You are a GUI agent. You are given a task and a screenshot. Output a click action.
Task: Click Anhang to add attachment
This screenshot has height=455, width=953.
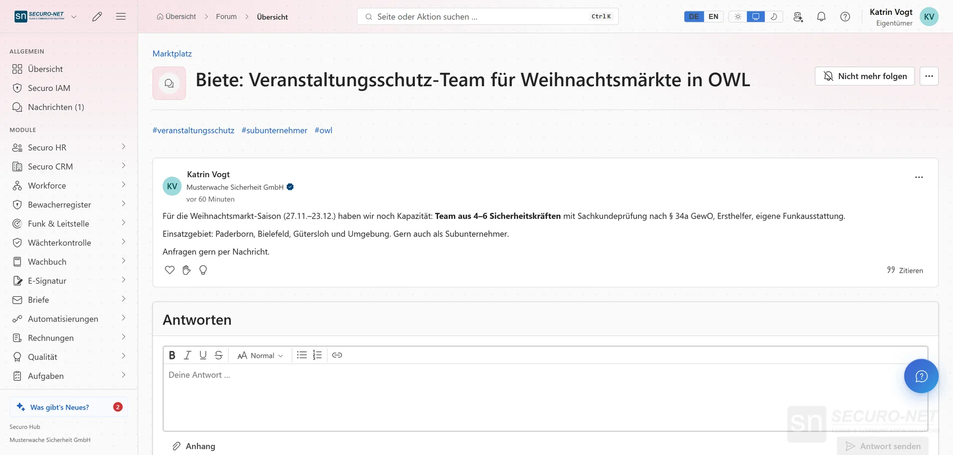coord(194,446)
